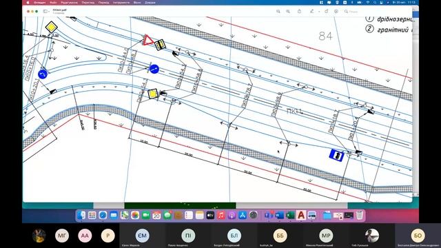Open Reminders from the Dock

(189, 216)
